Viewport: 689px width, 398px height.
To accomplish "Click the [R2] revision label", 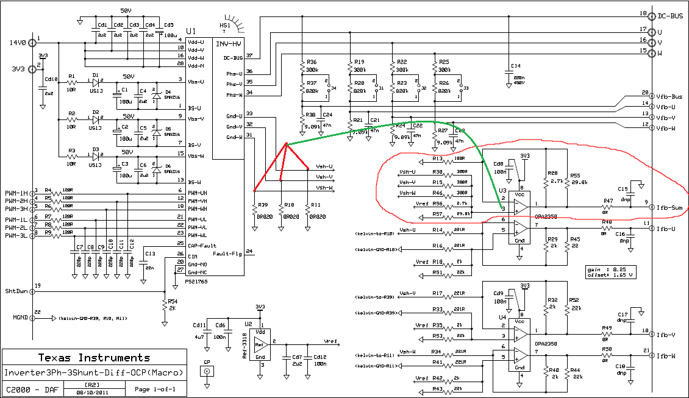I will tap(91, 385).
